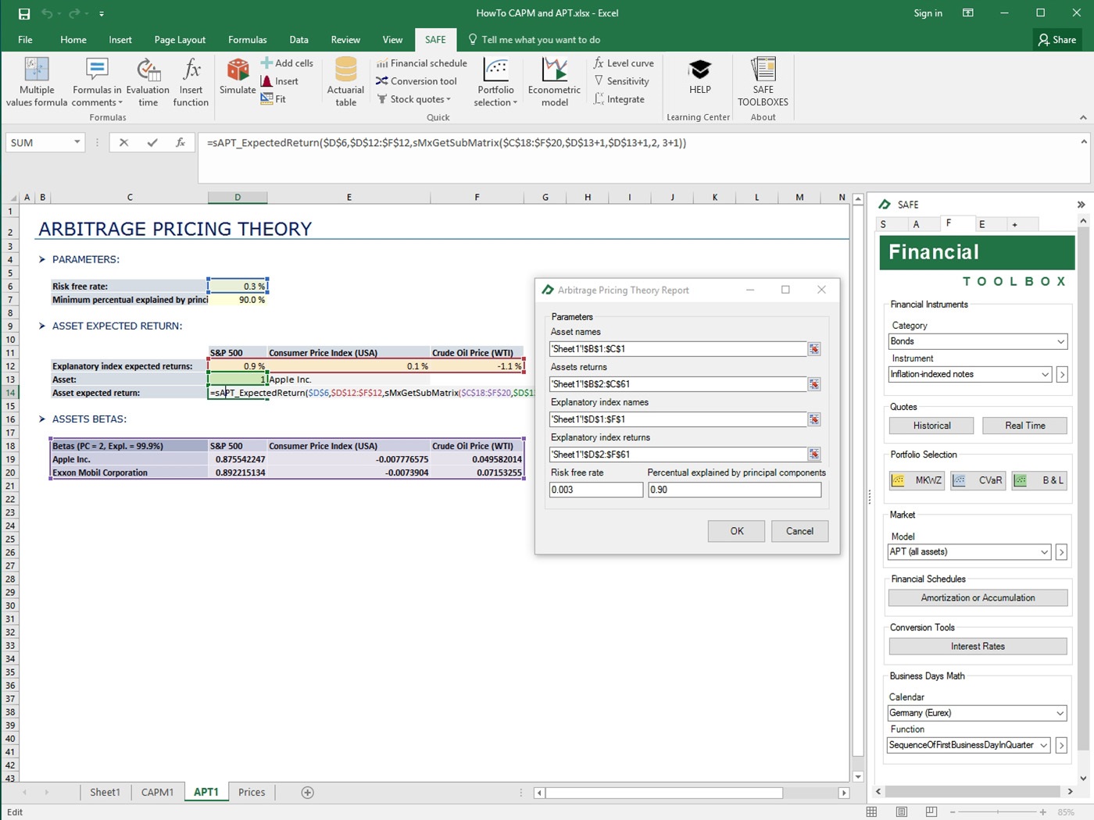The image size is (1094, 820).
Task: Click the Sensitivity tool
Action: [x=621, y=81]
